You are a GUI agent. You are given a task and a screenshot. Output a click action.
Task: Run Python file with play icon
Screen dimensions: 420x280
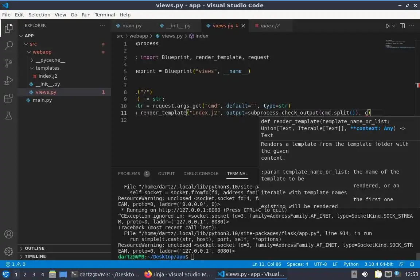387,26
